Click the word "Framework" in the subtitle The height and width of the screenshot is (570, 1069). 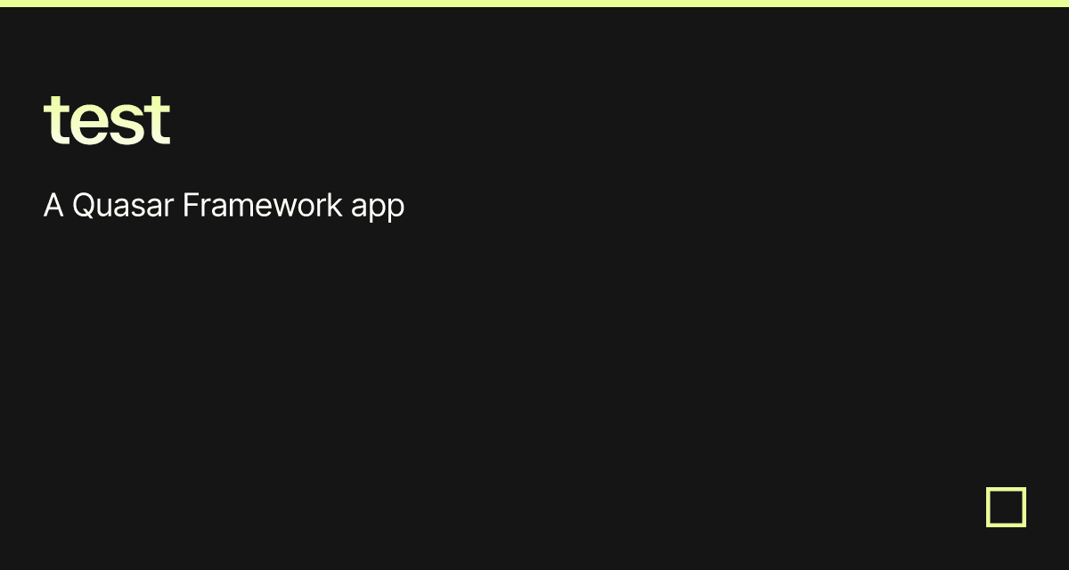(x=263, y=206)
